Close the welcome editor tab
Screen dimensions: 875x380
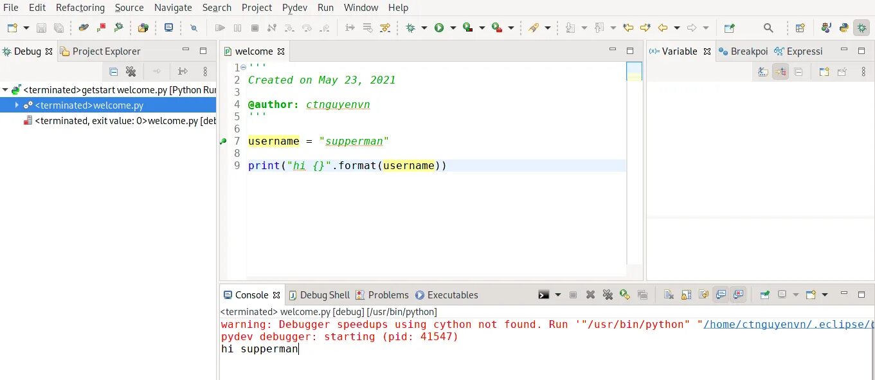[281, 51]
